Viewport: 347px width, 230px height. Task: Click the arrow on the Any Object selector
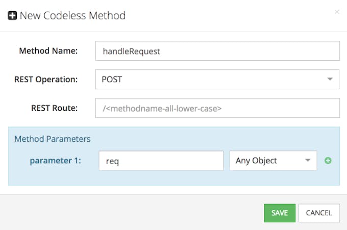308,161
